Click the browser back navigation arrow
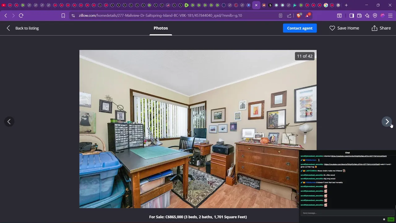Image resolution: width=396 pixels, height=223 pixels. click(x=6, y=15)
